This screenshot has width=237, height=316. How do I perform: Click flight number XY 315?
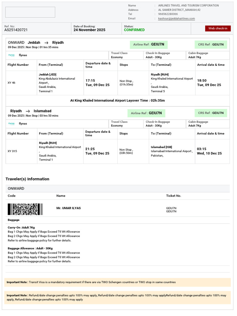click(x=12, y=151)
